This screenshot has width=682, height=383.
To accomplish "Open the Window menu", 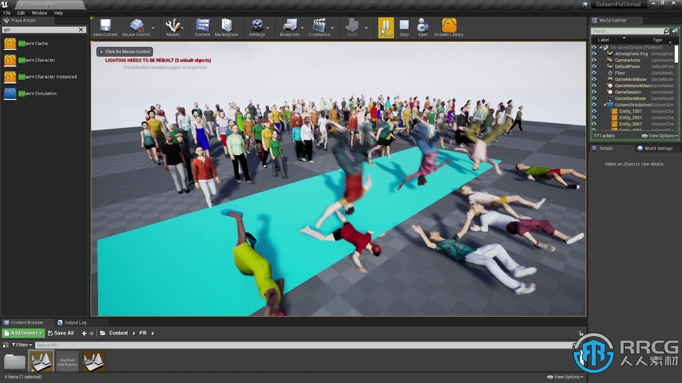I will (x=39, y=13).
